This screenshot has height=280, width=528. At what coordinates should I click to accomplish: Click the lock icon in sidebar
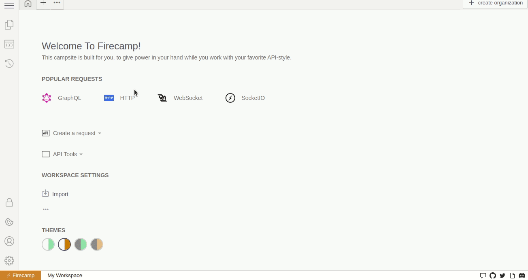pos(9,202)
